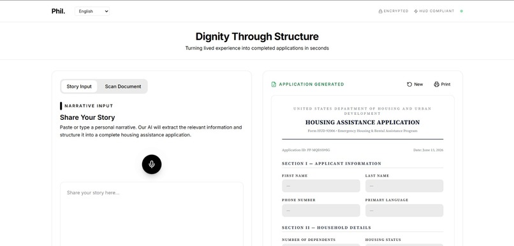Switch to the Story Input tab
The width and height of the screenshot is (514, 246).
[79, 87]
